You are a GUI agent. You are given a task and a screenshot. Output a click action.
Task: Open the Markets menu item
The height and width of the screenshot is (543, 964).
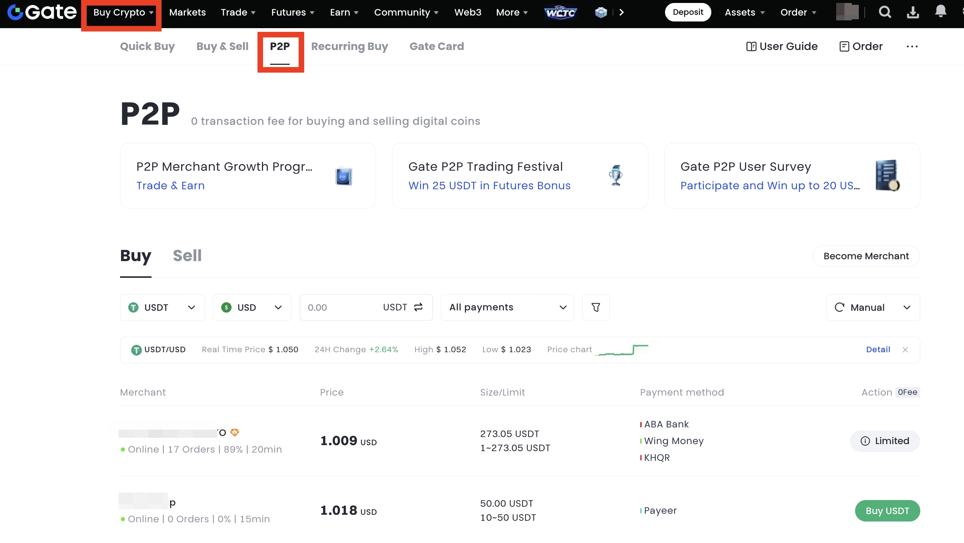187,12
